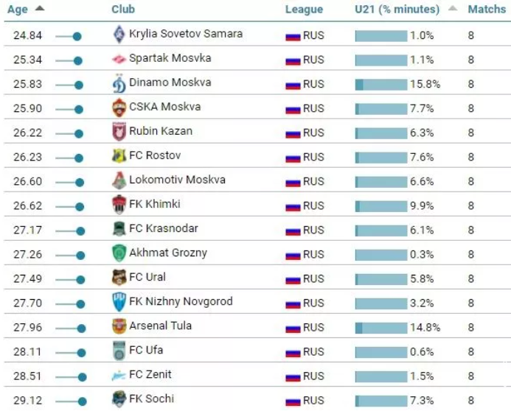Viewport: 511px width, 411px height.
Task: Click the FC Rostov club logo
Action: point(119,156)
